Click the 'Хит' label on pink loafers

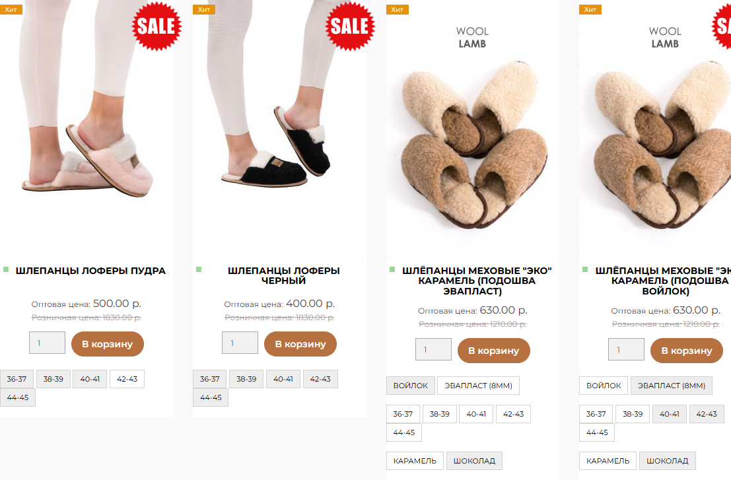[10, 9]
